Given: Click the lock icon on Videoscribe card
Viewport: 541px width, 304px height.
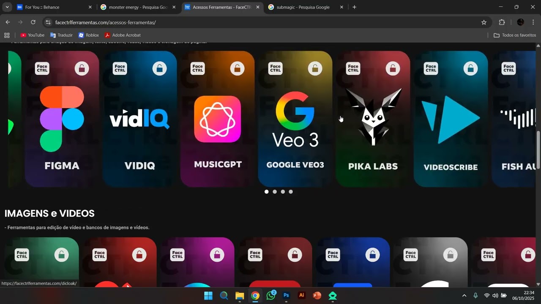Looking at the screenshot, I should 470,68.
